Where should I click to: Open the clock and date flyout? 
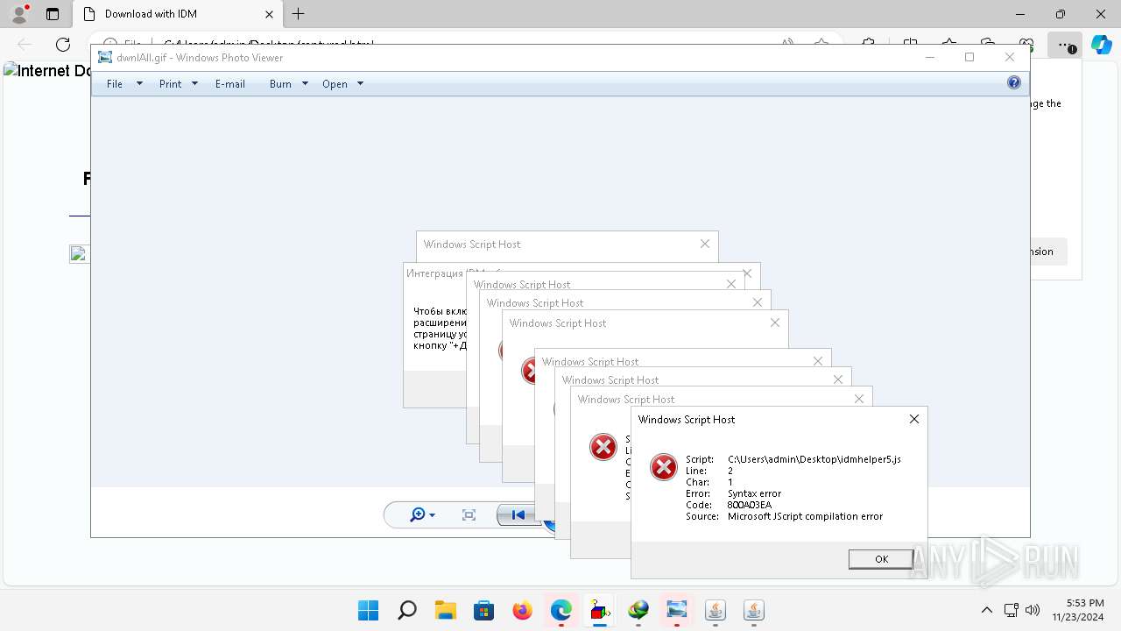1080,610
